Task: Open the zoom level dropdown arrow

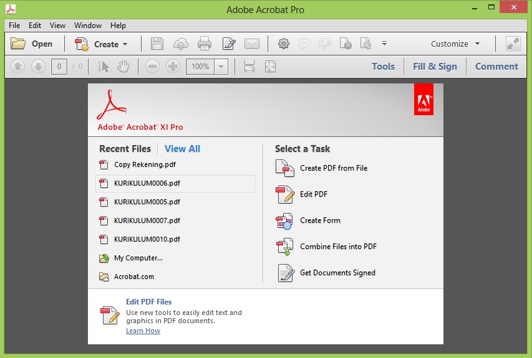Action: [x=221, y=67]
